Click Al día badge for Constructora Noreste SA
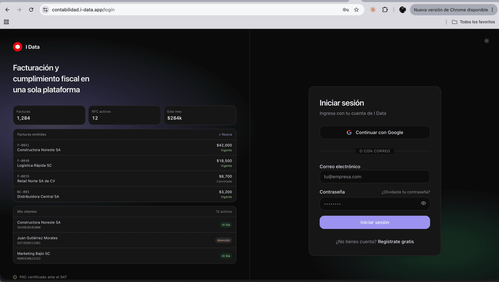The width and height of the screenshot is (499, 282). [226, 225]
